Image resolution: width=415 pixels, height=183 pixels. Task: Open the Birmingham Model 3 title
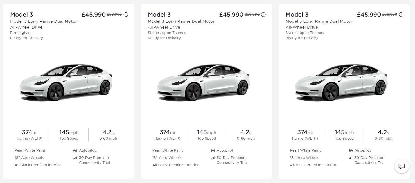click(x=22, y=15)
